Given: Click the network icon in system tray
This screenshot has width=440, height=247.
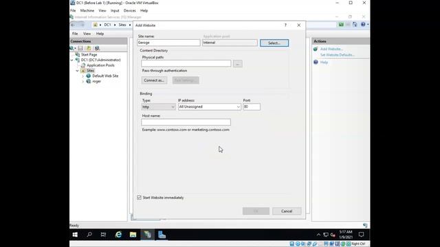Looking at the screenshot, I should pyautogui.click(x=326, y=235).
